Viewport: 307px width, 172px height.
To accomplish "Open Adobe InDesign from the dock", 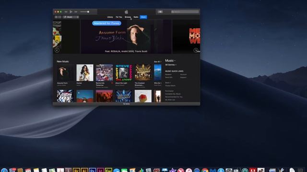I will click(100, 170).
